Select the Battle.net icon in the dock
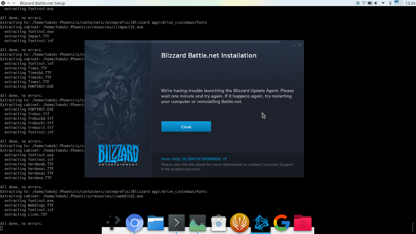416x234 pixels. tap(260, 223)
